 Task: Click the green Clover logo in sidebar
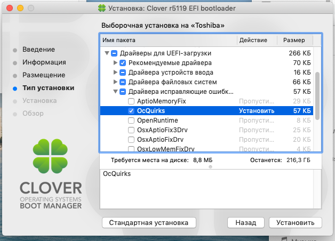coord(50,156)
